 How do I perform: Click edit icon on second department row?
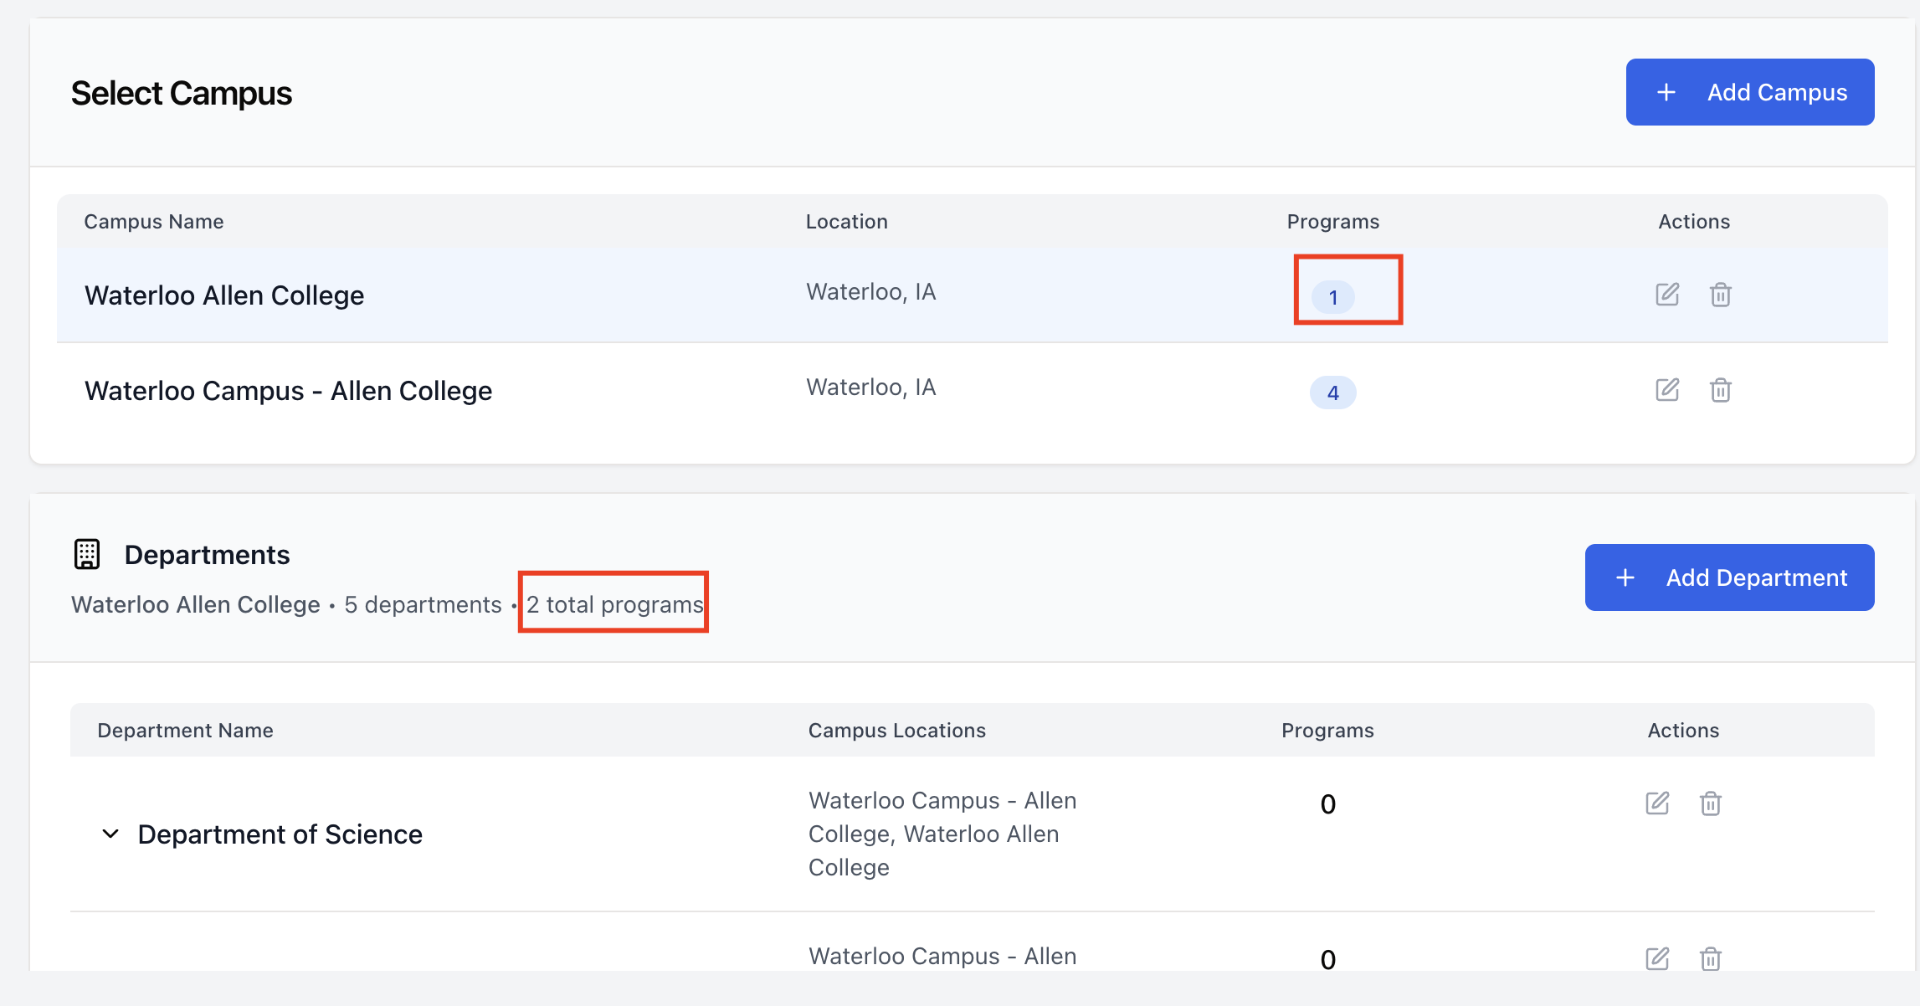(x=1656, y=958)
